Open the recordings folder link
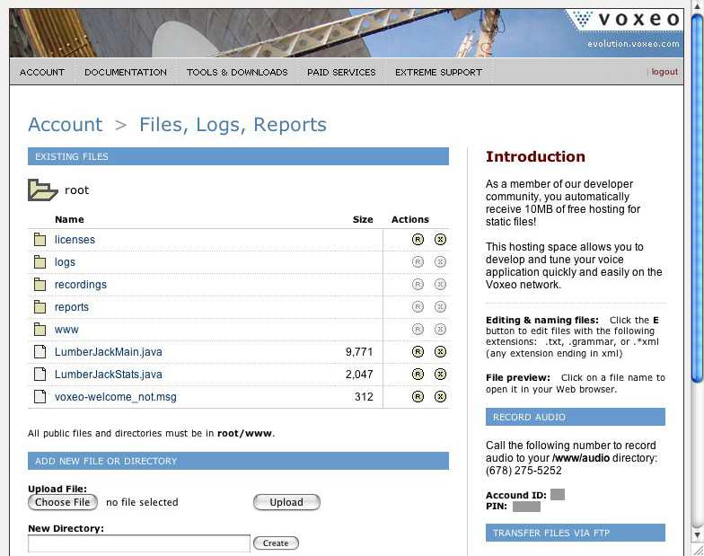Image resolution: width=704 pixels, height=556 pixels. [81, 285]
